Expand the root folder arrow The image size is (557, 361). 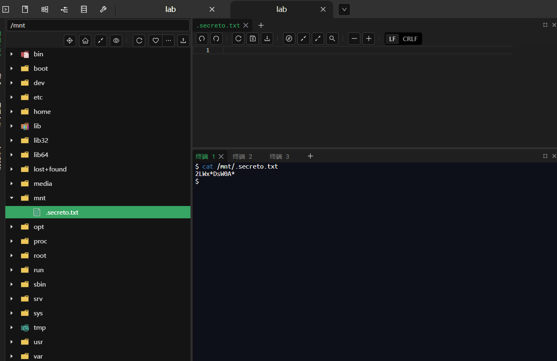12,256
